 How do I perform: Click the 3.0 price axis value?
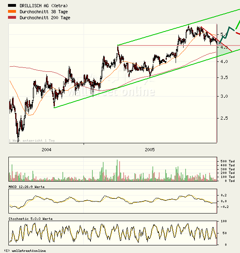(224, 96)
